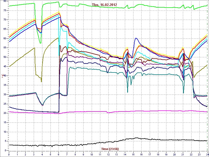Select the "40" temperature axis label
209x157 pixels.
click(4, 76)
